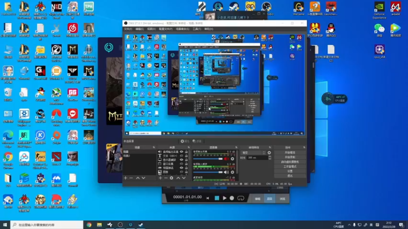The width and height of the screenshot is (408, 229).
Task: Lock the 显示器捕获 source
Action: tap(186, 160)
